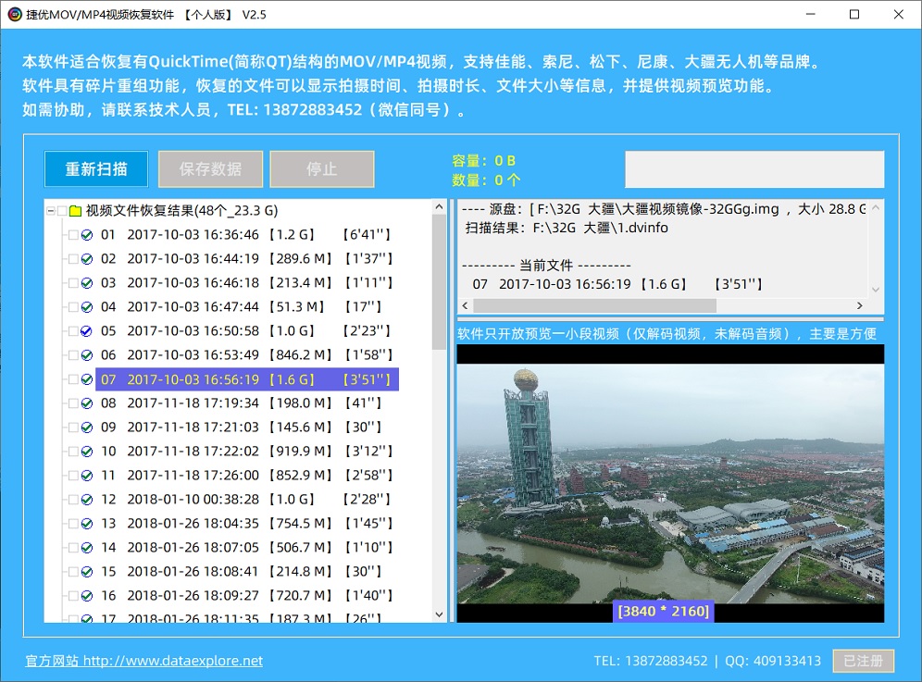Click the status check icon of file 12
Screen dimensions: 922x682
87,500
